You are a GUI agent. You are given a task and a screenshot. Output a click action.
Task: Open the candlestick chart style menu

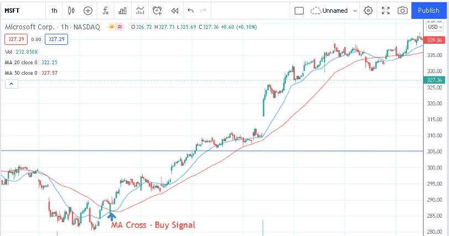coord(71,11)
